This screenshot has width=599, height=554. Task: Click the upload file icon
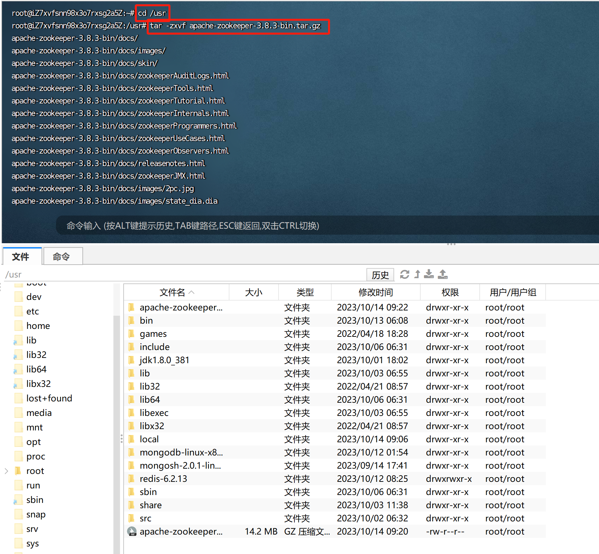443,274
